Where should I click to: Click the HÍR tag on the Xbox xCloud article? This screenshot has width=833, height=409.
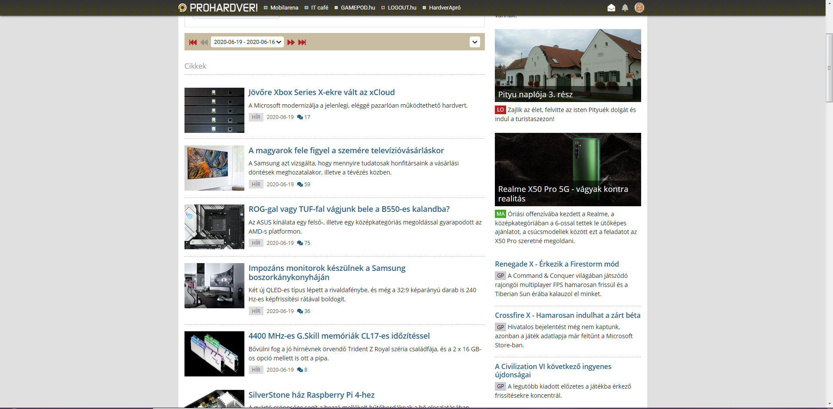[256, 117]
